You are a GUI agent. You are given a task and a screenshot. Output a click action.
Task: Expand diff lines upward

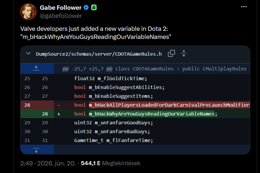point(36,68)
